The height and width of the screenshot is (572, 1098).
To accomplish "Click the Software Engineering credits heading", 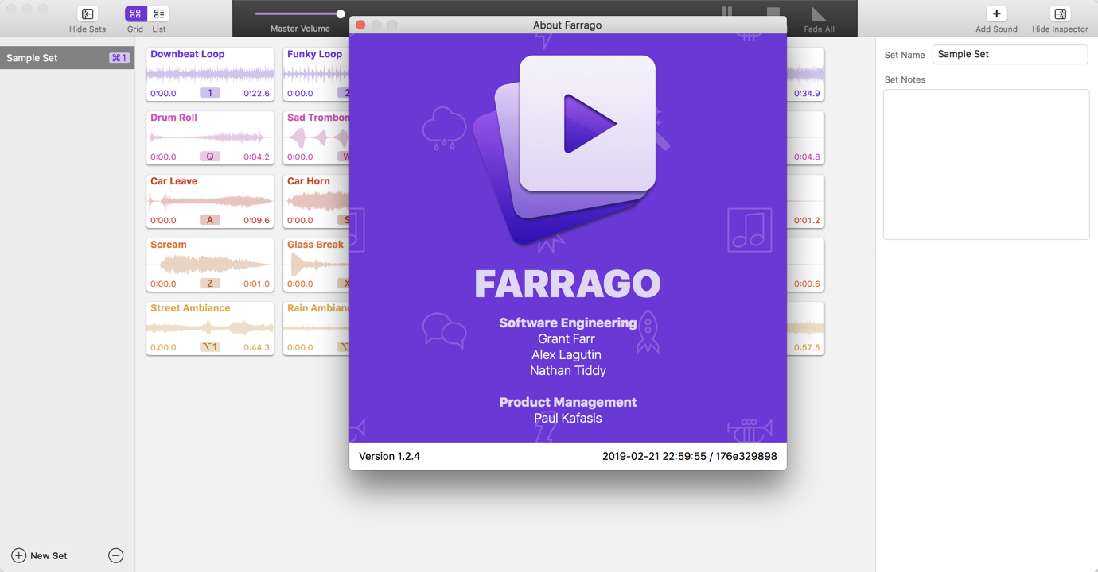I will tap(567, 323).
